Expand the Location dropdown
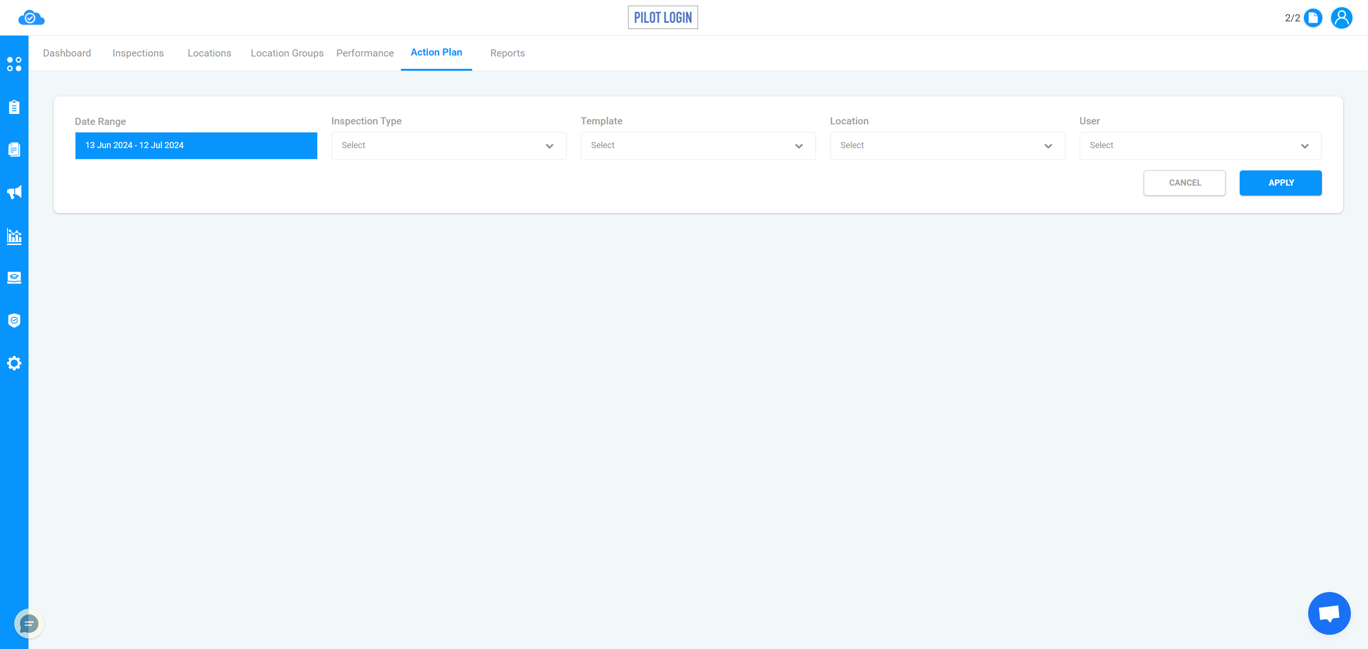 pos(948,146)
